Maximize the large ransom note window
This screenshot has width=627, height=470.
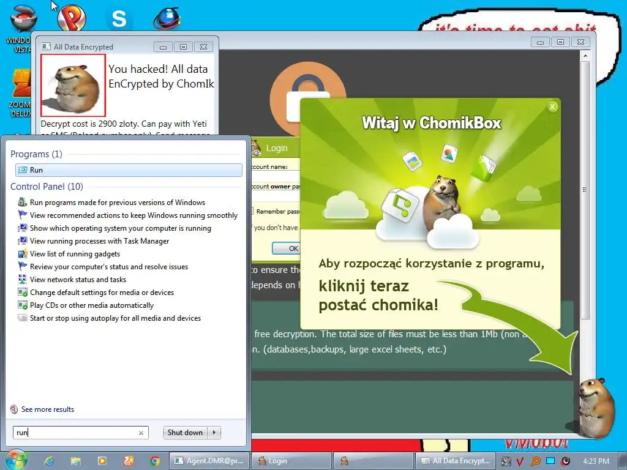click(561, 42)
